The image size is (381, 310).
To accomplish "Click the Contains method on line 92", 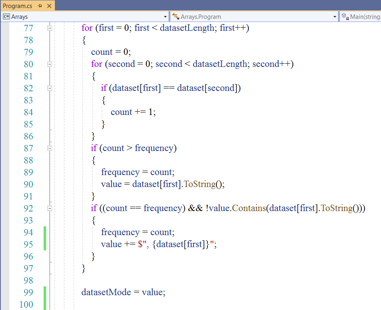I will pos(249,208).
